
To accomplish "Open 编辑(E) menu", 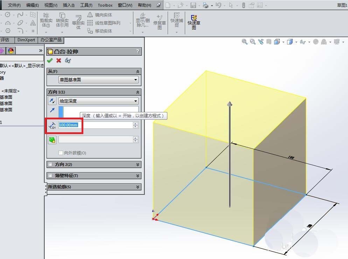I will click(33, 5).
